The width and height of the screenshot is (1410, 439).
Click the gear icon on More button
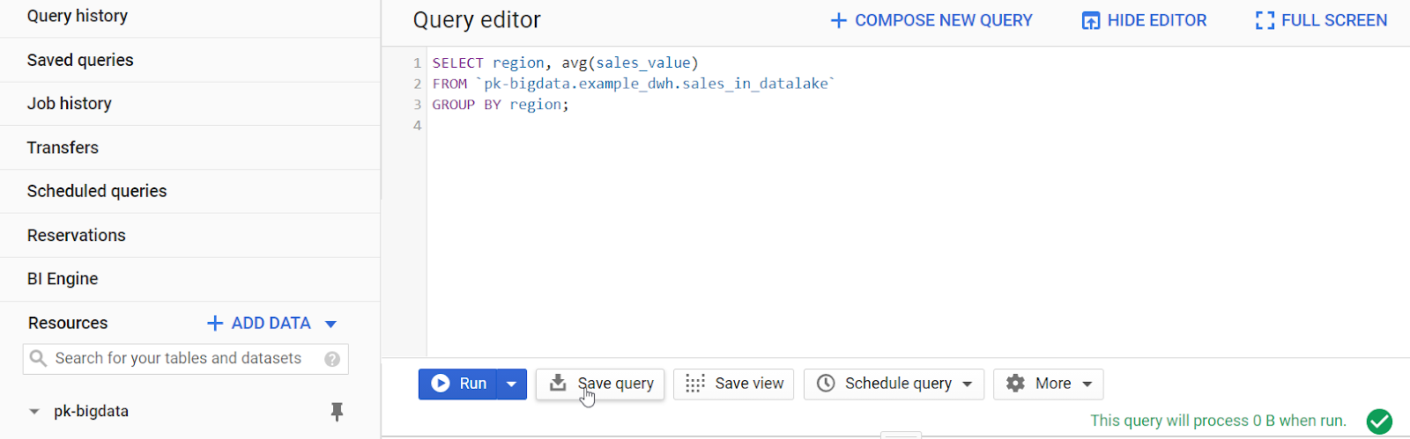coord(1015,384)
